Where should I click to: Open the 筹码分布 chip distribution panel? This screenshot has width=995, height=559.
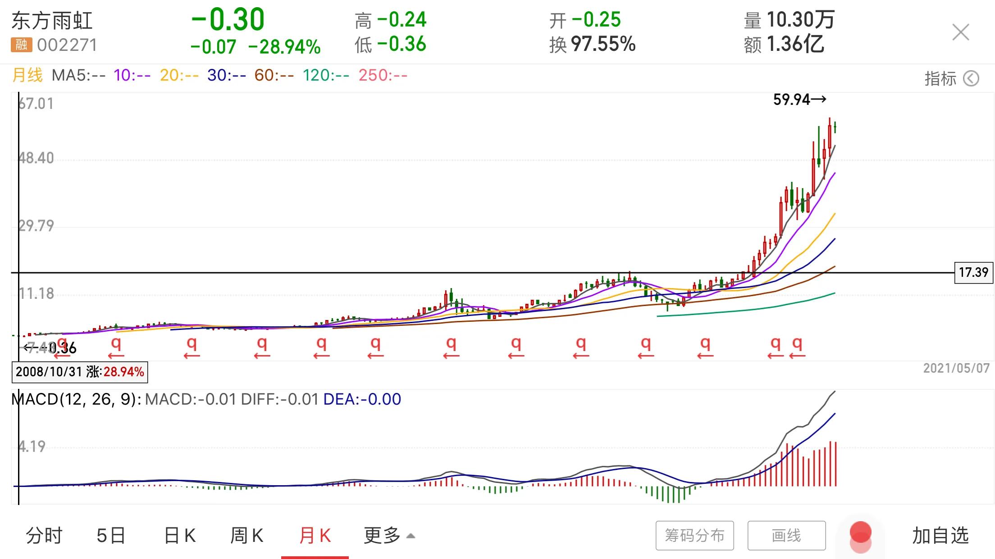coord(695,536)
